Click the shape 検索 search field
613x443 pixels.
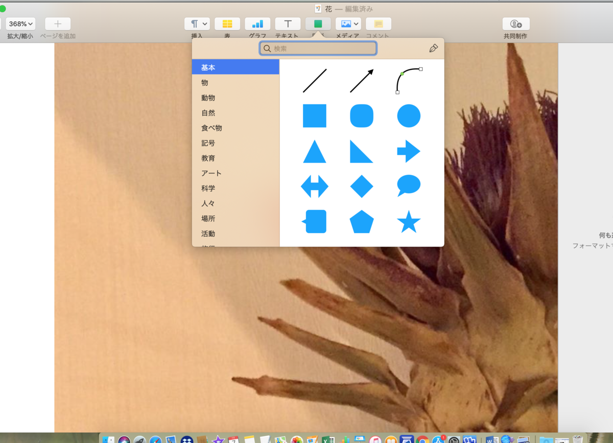coord(318,48)
